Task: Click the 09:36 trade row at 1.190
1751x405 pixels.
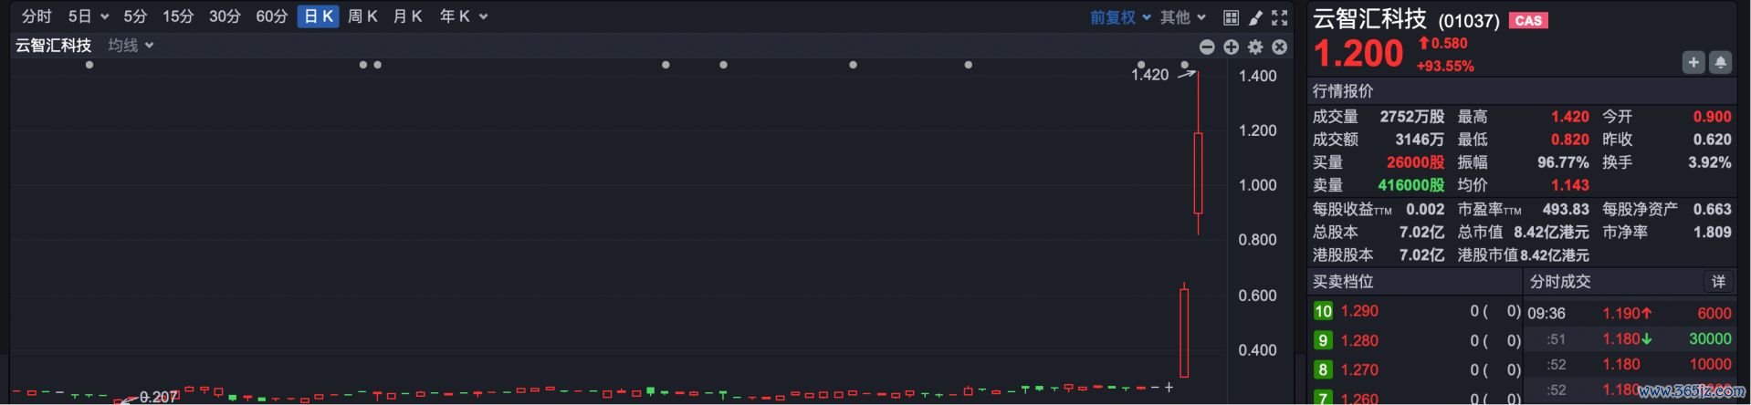Action: click(1630, 313)
